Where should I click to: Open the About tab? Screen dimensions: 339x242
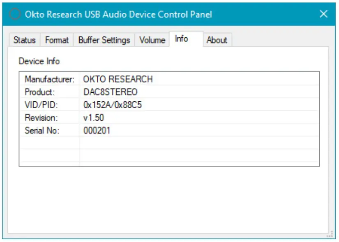click(x=217, y=40)
